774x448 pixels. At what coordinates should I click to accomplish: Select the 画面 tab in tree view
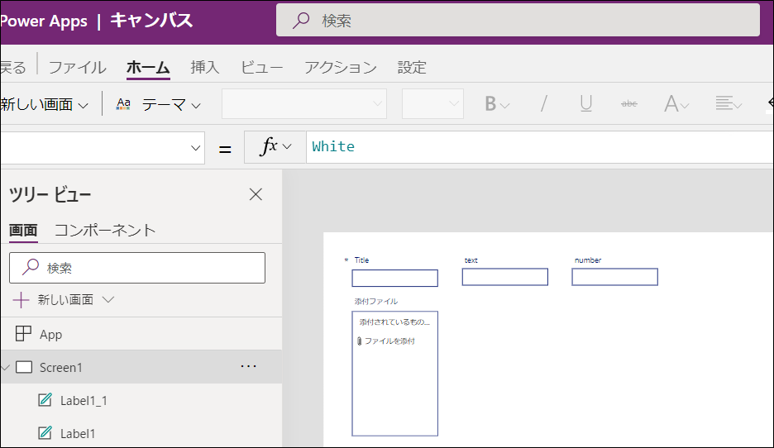click(23, 231)
